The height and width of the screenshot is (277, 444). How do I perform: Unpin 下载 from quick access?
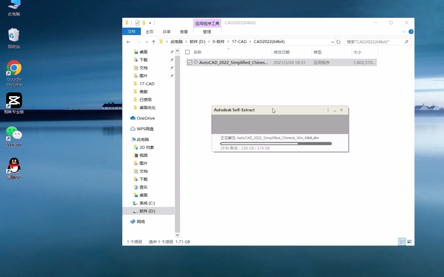172,60
